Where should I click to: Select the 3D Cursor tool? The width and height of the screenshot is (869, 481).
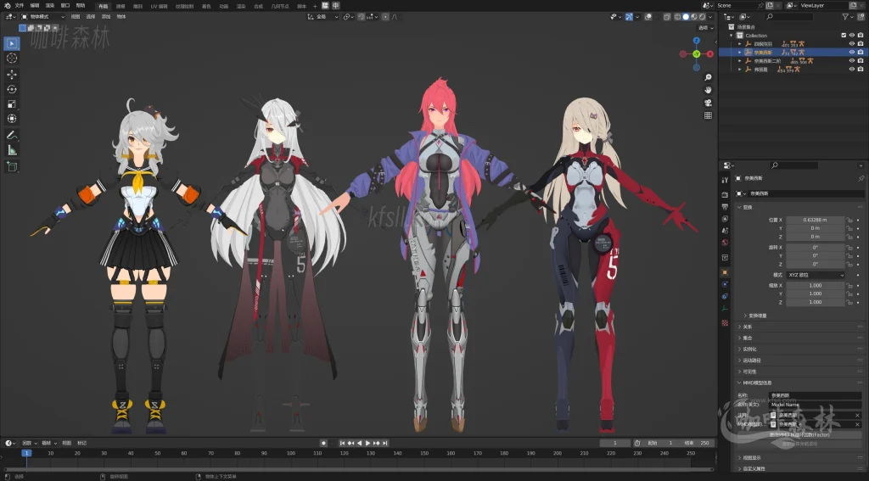click(11, 58)
